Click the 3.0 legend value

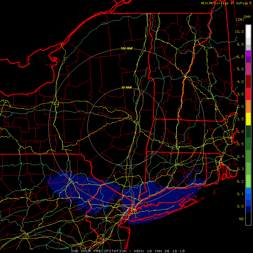(240, 94)
